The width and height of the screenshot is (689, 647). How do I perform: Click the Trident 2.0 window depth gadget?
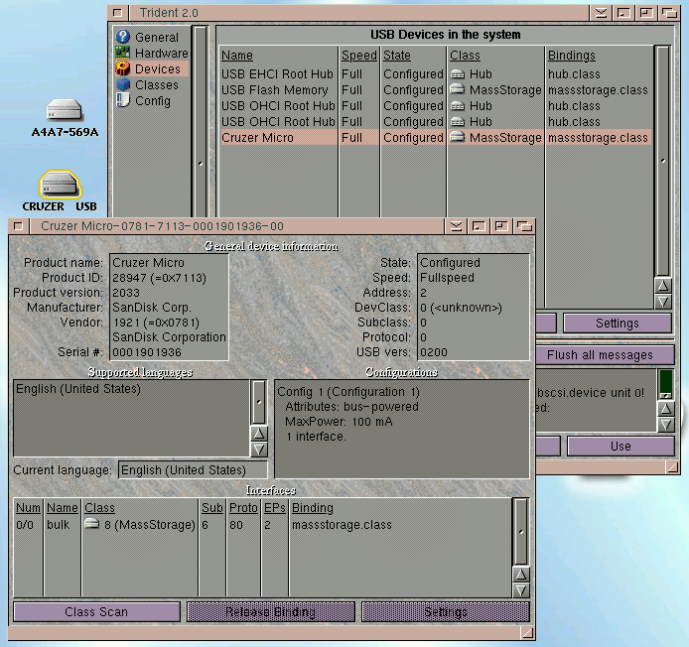point(669,13)
